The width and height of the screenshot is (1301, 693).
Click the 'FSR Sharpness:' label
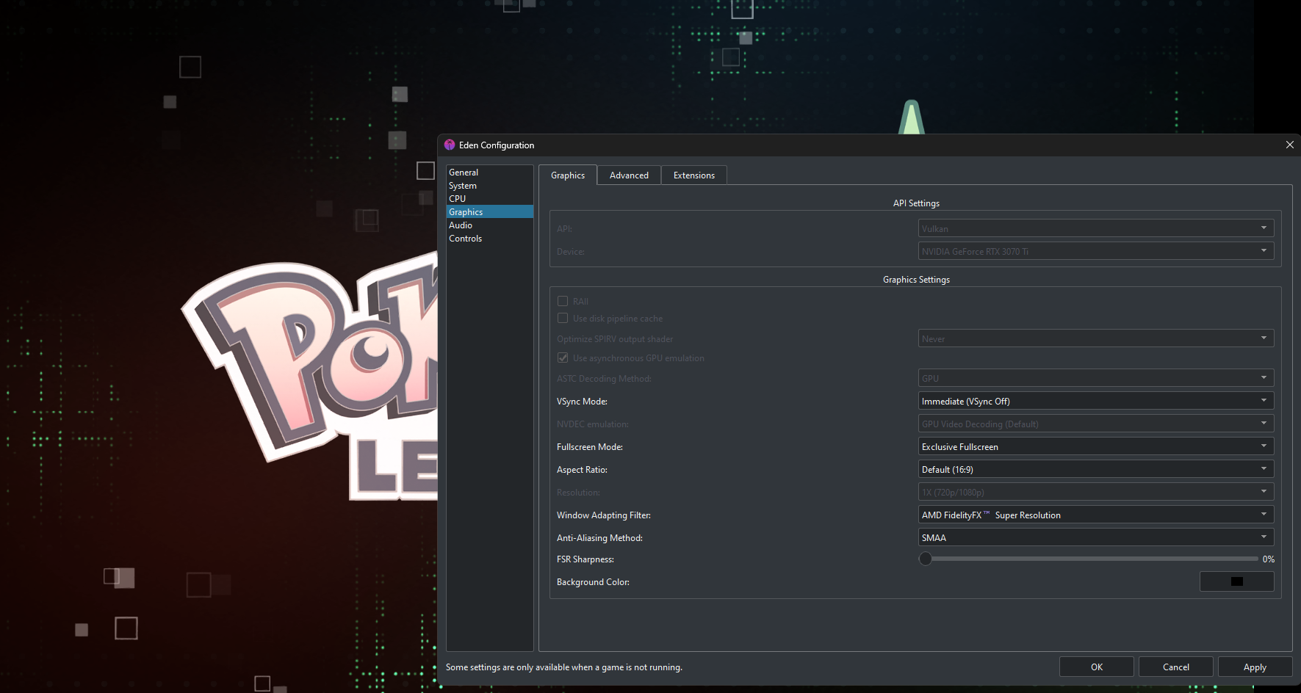585,559
